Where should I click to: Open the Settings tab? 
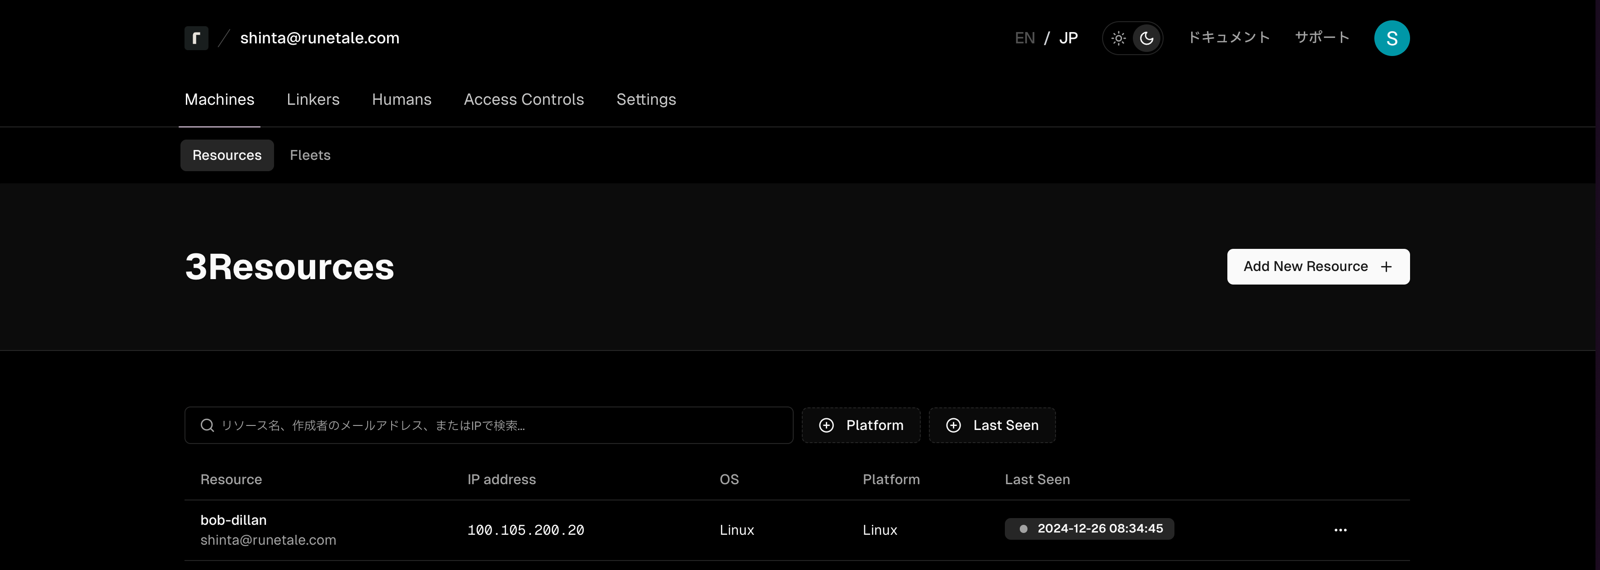tap(646, 100)
